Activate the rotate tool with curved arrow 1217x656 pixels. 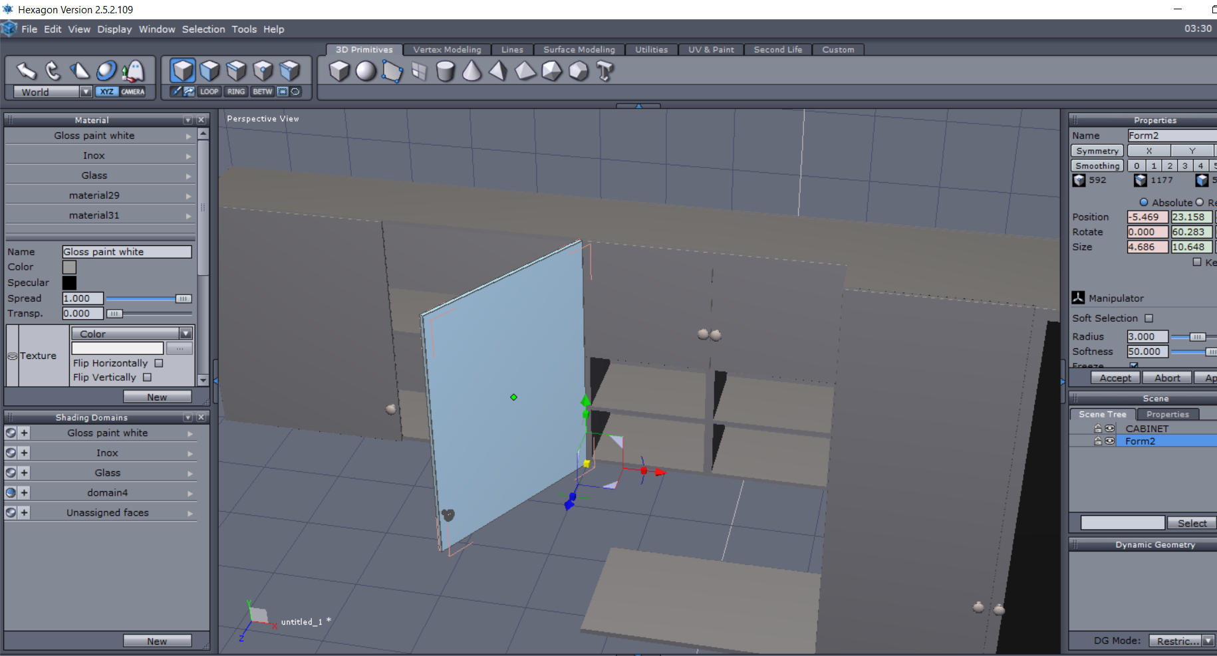point(53,70)
